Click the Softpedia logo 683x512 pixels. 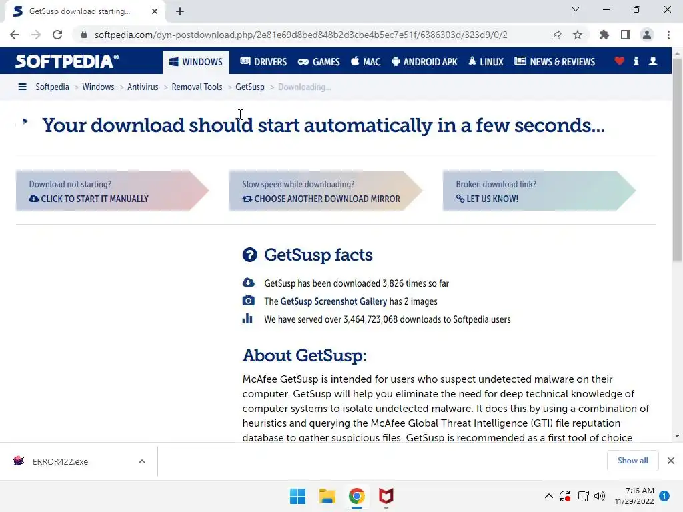[x=67, y=61]
